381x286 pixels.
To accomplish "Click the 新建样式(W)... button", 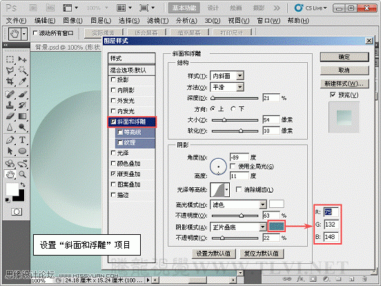I will point(344,84).
